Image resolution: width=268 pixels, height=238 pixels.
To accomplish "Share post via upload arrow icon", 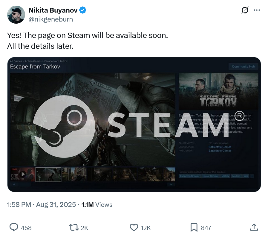I will point(254,228).
